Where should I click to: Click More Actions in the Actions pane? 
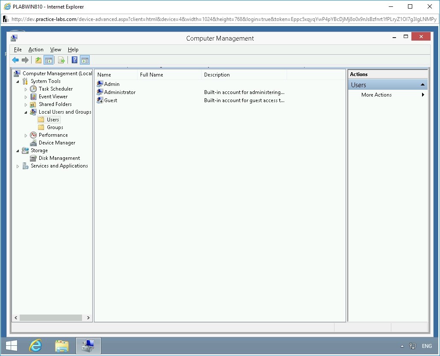click(x=376, y=95)
